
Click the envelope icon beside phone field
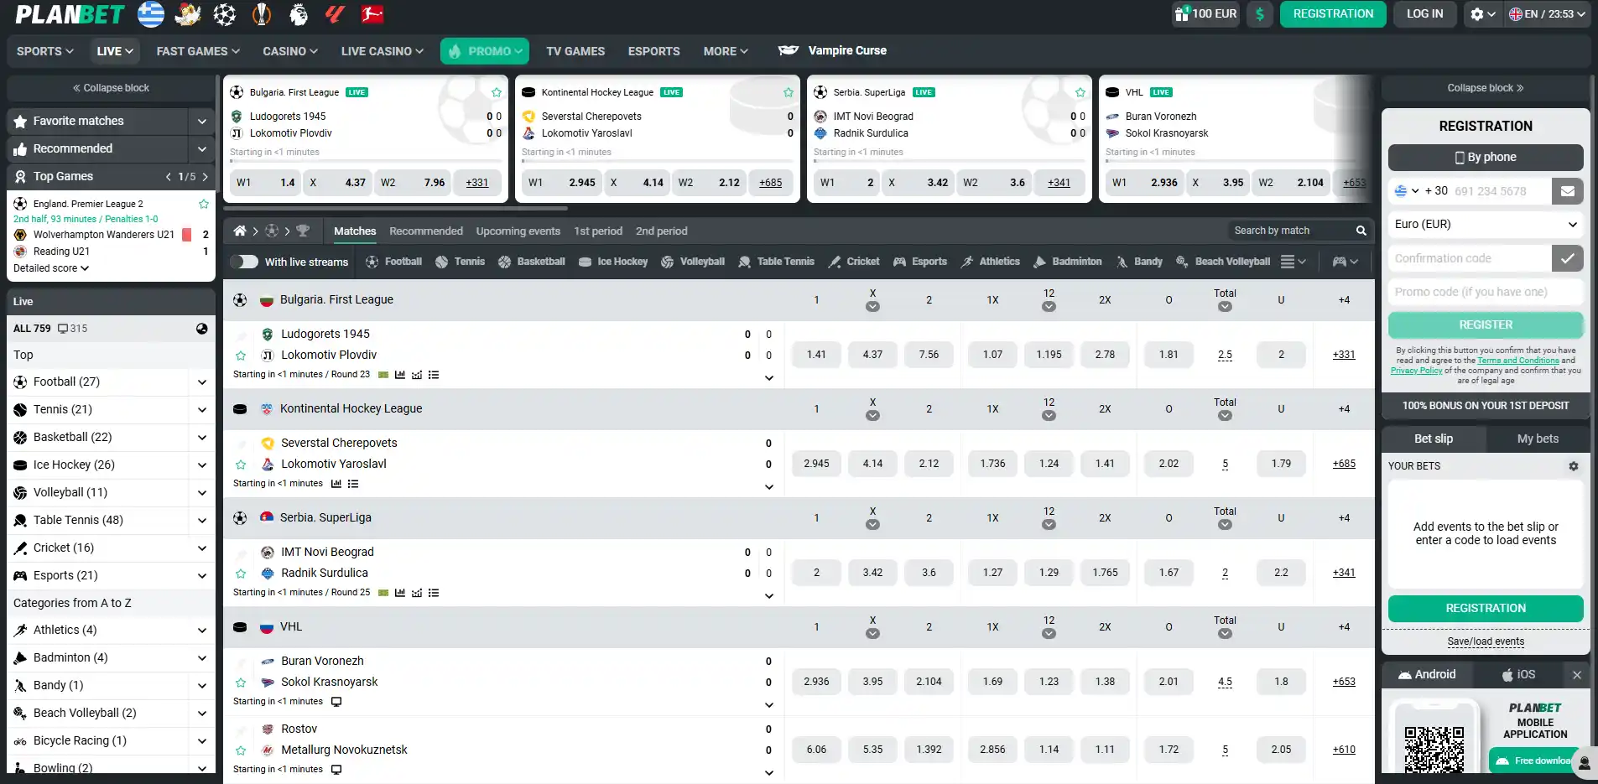pos(1568,191)
